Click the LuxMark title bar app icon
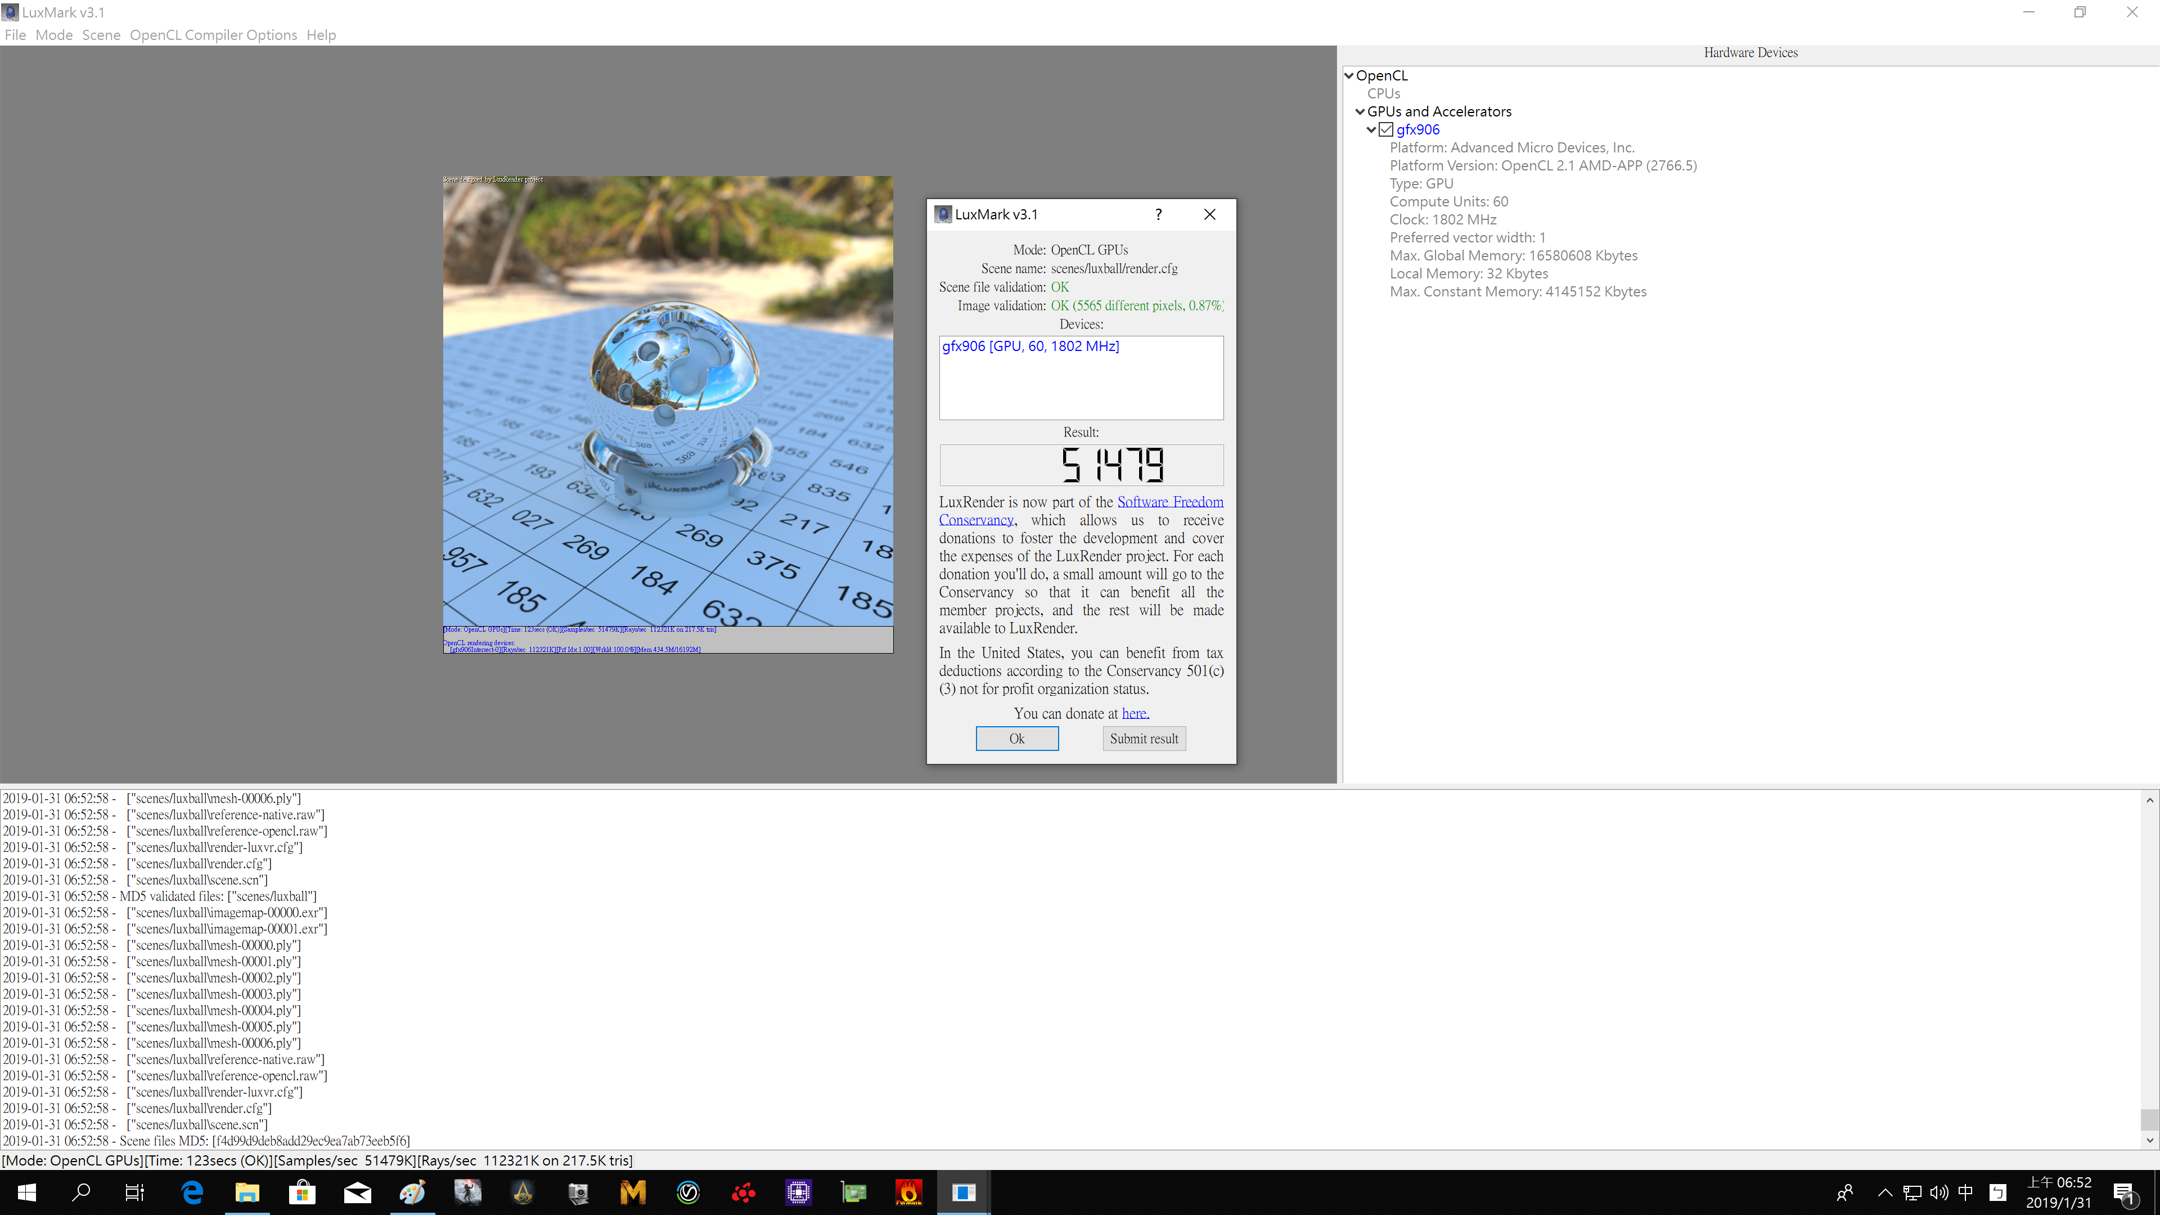Image resolution: width=2160 pixels, height=1215 pixels. click(10, 12)
